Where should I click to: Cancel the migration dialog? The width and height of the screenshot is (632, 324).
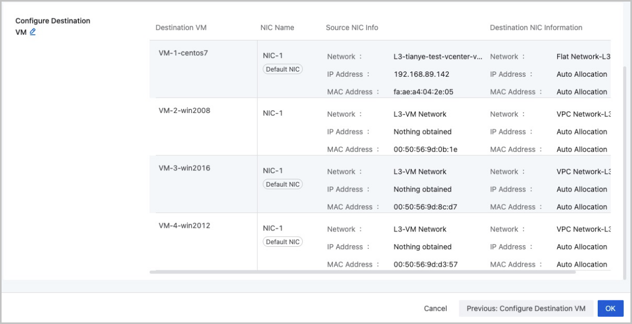point(435,309)
